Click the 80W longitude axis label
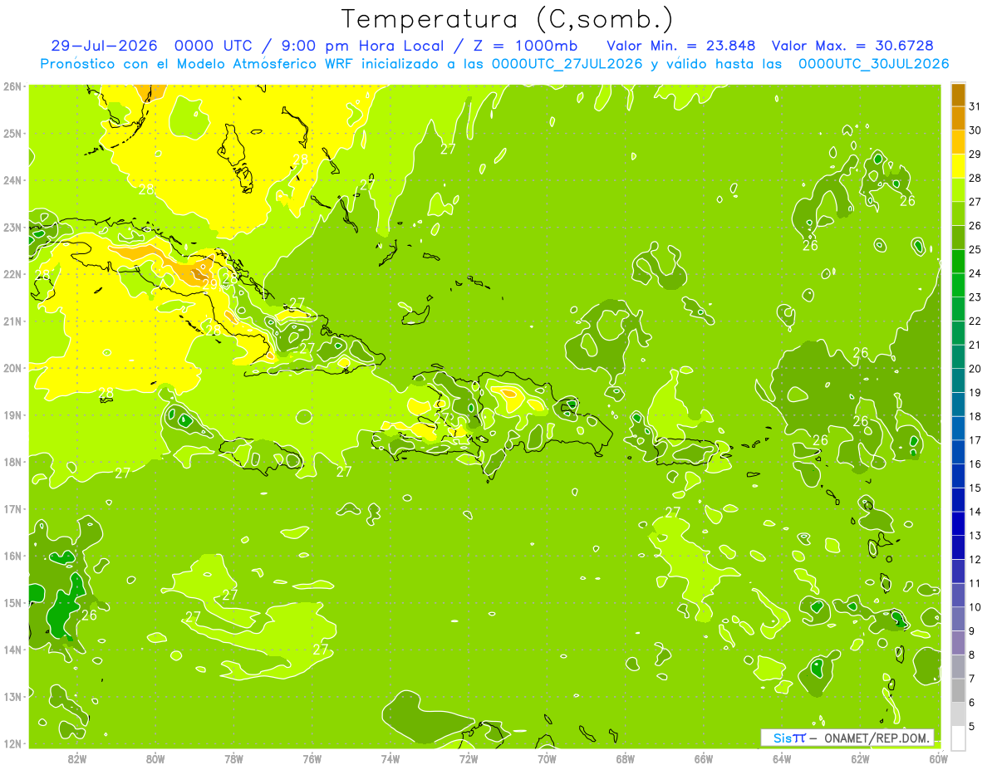Viewport: 997px width, 770px height. (155, 758)
